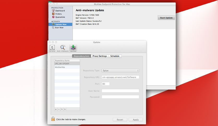Viewport: 218px width, 126px height.
Task: Open General preferences toolbar icon
Action: tap(52, 48)
